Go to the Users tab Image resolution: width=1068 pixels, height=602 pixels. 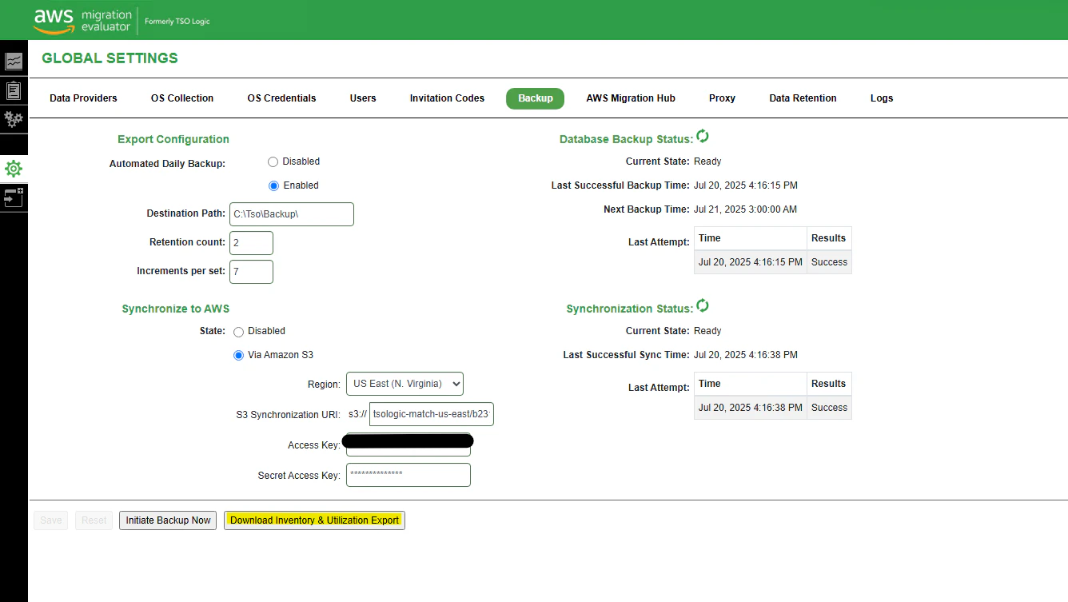pos(363,98)
